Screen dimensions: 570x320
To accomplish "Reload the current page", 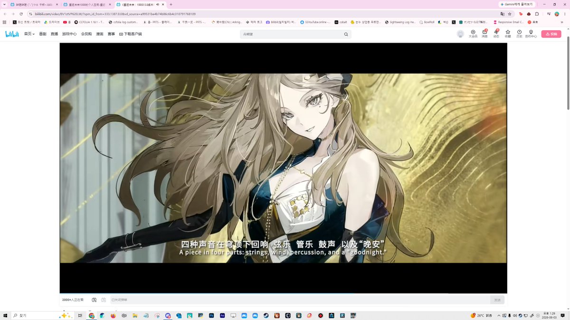I will pyautogui.click(x=21, y=14).
